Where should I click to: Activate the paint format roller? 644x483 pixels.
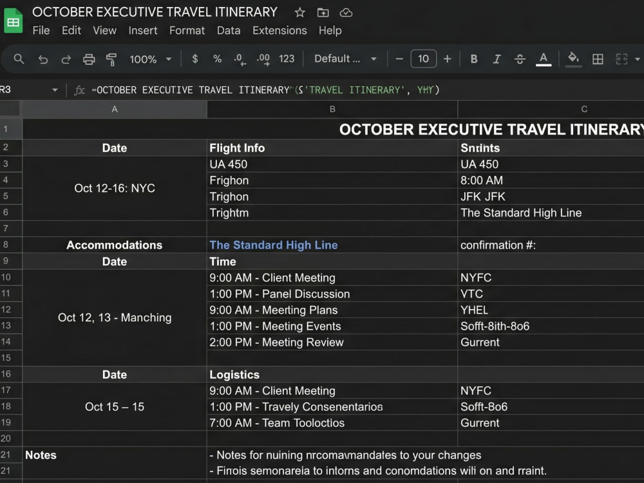click(111, 59)
